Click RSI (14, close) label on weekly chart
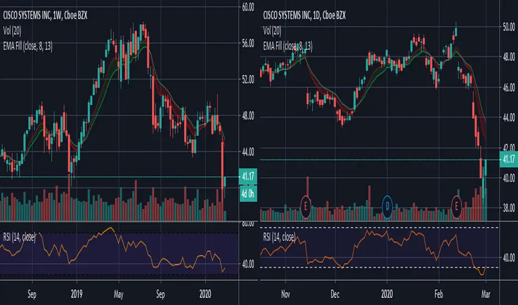The height and width of the screenshot is (305, 518). click(19, 237)
